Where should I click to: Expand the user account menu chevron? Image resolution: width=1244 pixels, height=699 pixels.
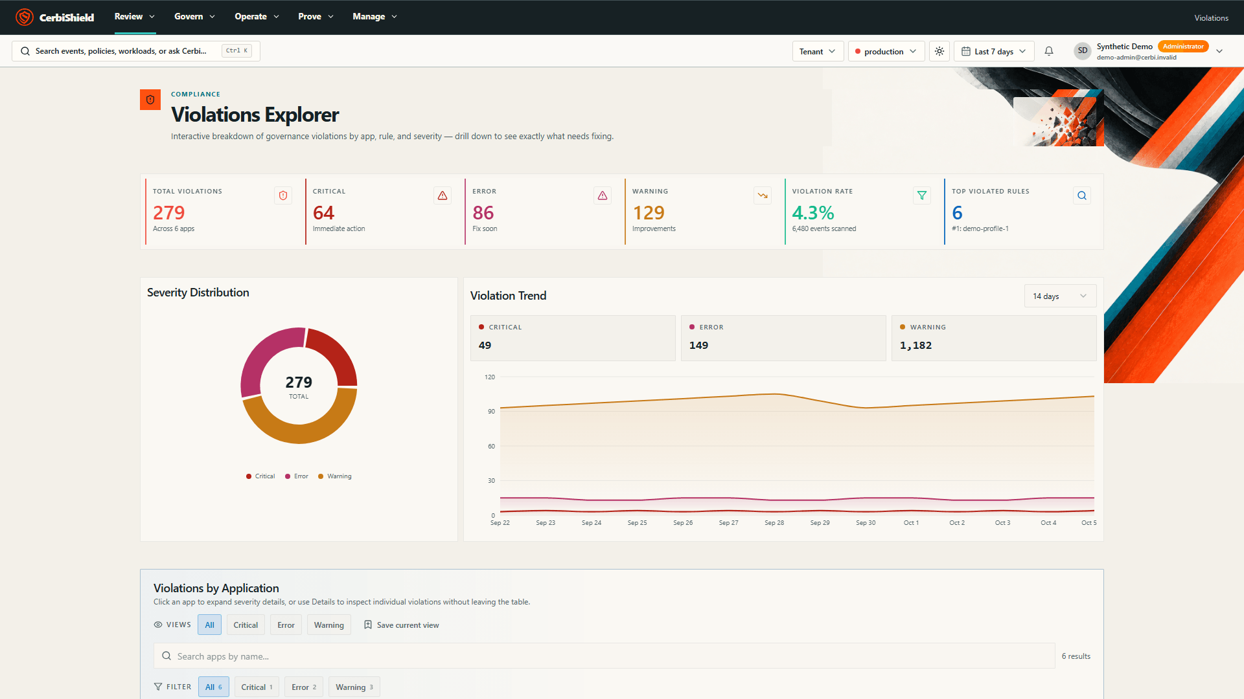tap(1219, 51)
